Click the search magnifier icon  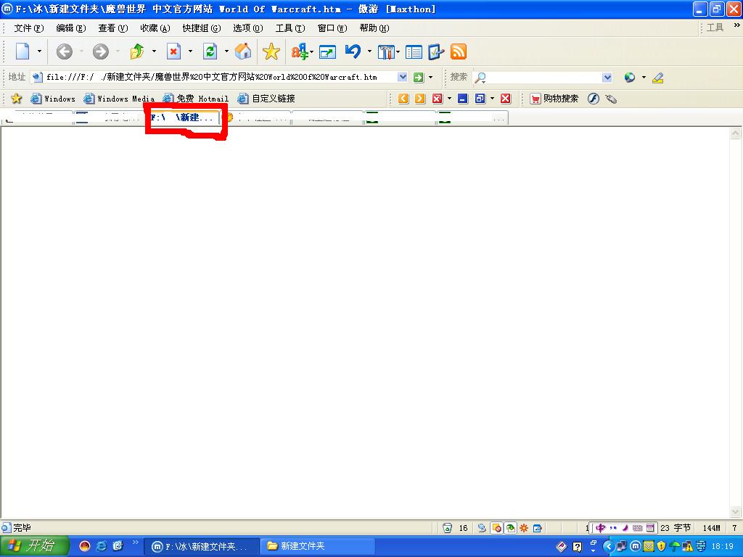(x=480, y=78)
